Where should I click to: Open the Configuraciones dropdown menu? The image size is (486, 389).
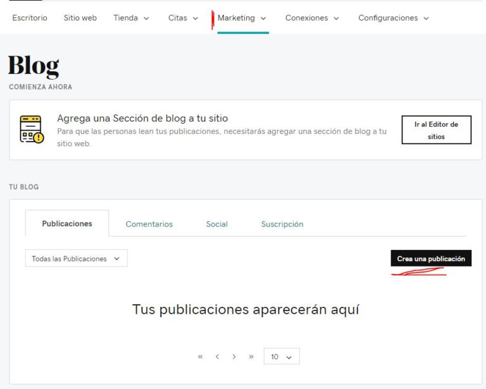[394, 18]
